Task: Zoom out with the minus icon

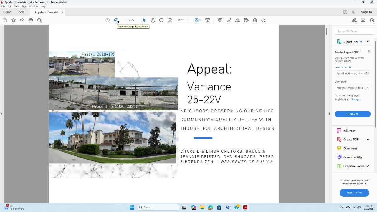Action: [161, 20]
